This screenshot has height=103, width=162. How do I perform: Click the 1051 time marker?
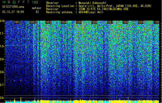pos(17,22)
